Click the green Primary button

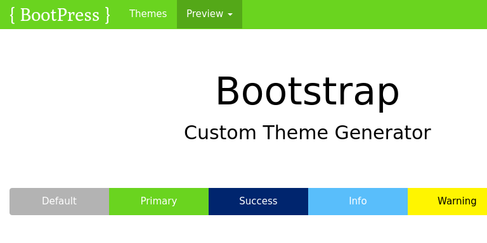click(159, 201)
